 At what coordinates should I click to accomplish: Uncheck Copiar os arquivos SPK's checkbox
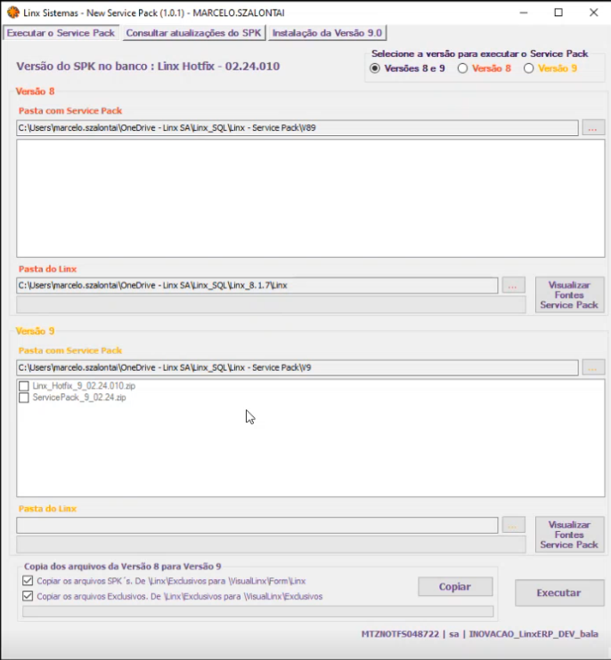(28, 581)
